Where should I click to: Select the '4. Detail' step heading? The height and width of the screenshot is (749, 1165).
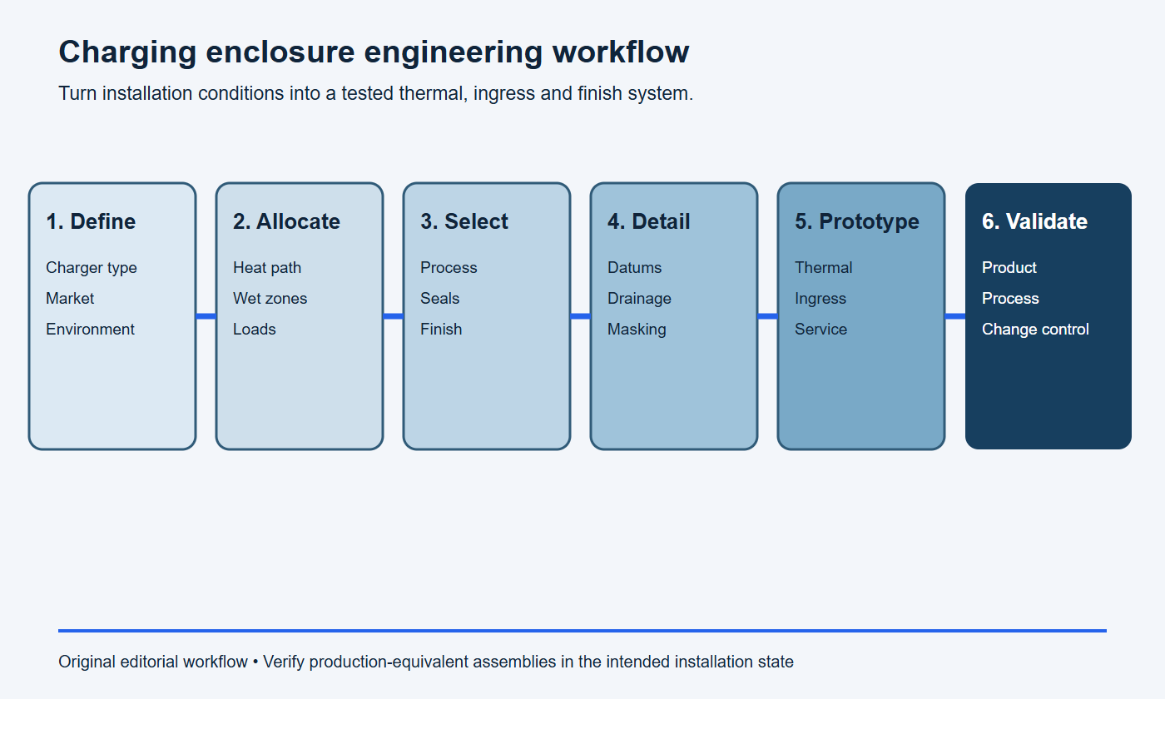tap(648, 221)
